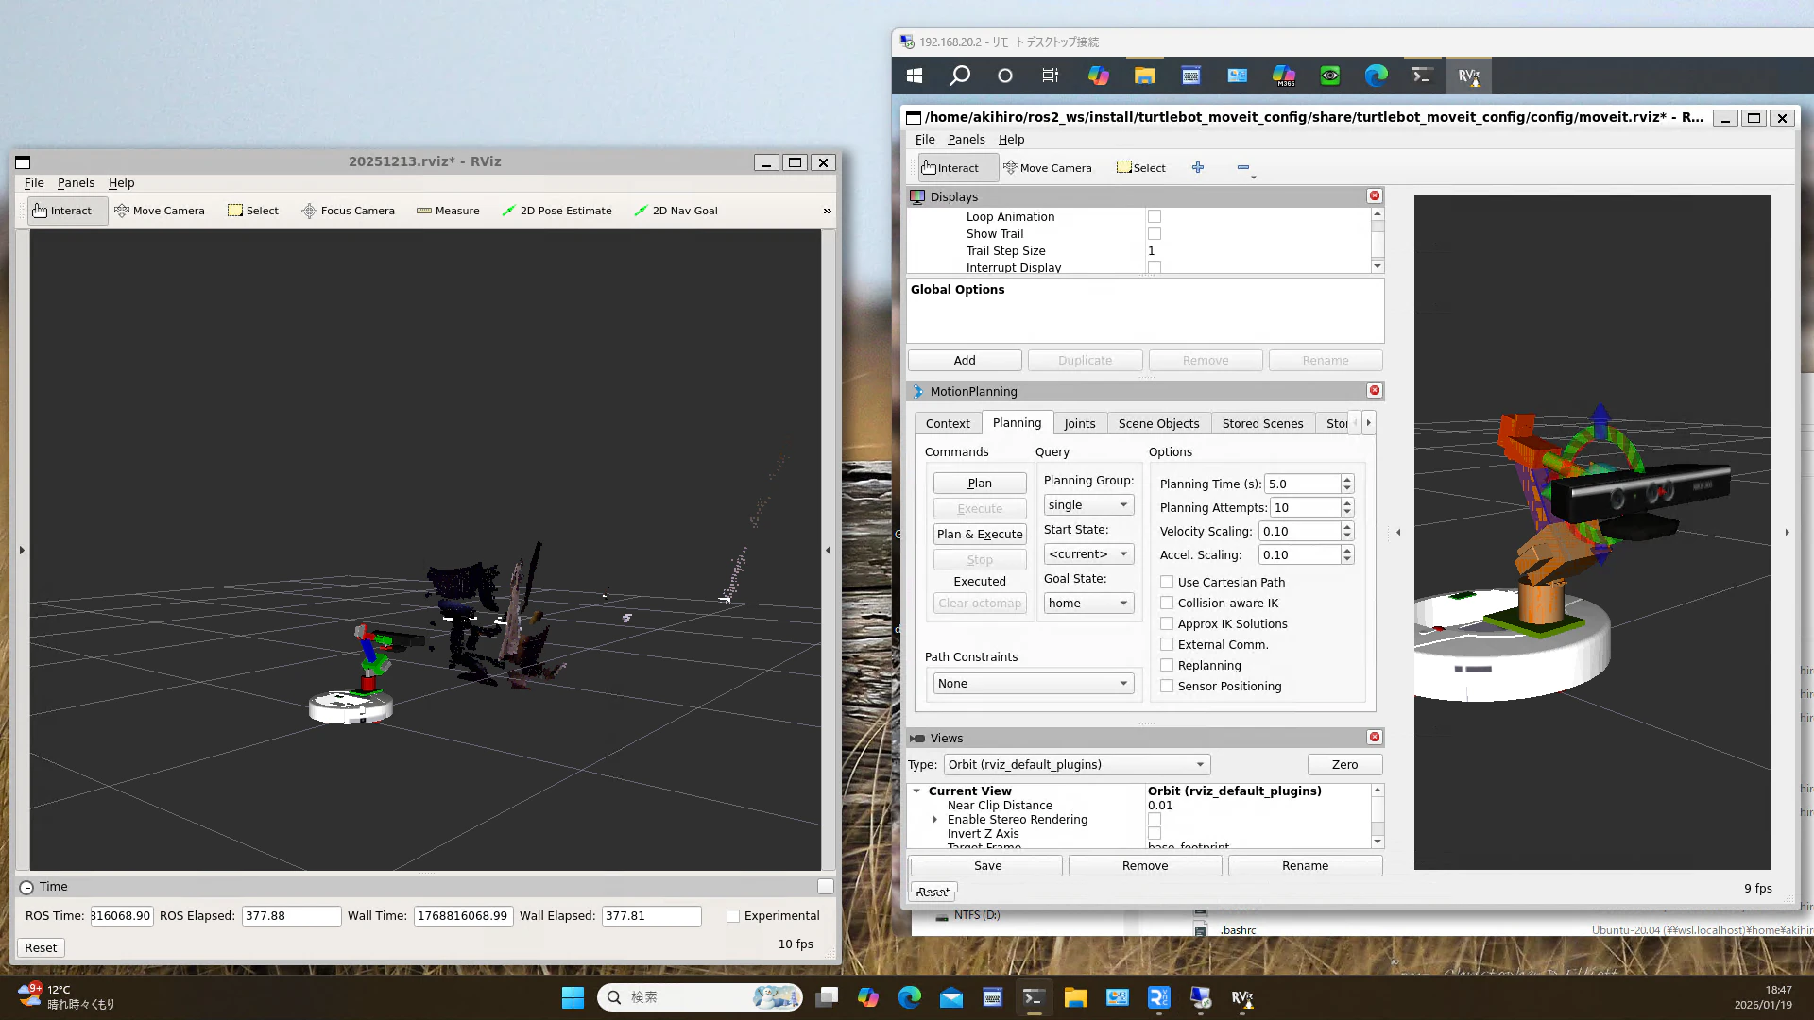
Task: Check the Use Cartesian Path option
Action: coord(1168,582)
